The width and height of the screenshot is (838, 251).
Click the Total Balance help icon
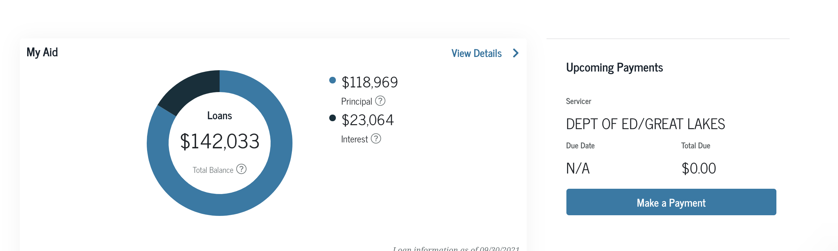pos(241,169)
